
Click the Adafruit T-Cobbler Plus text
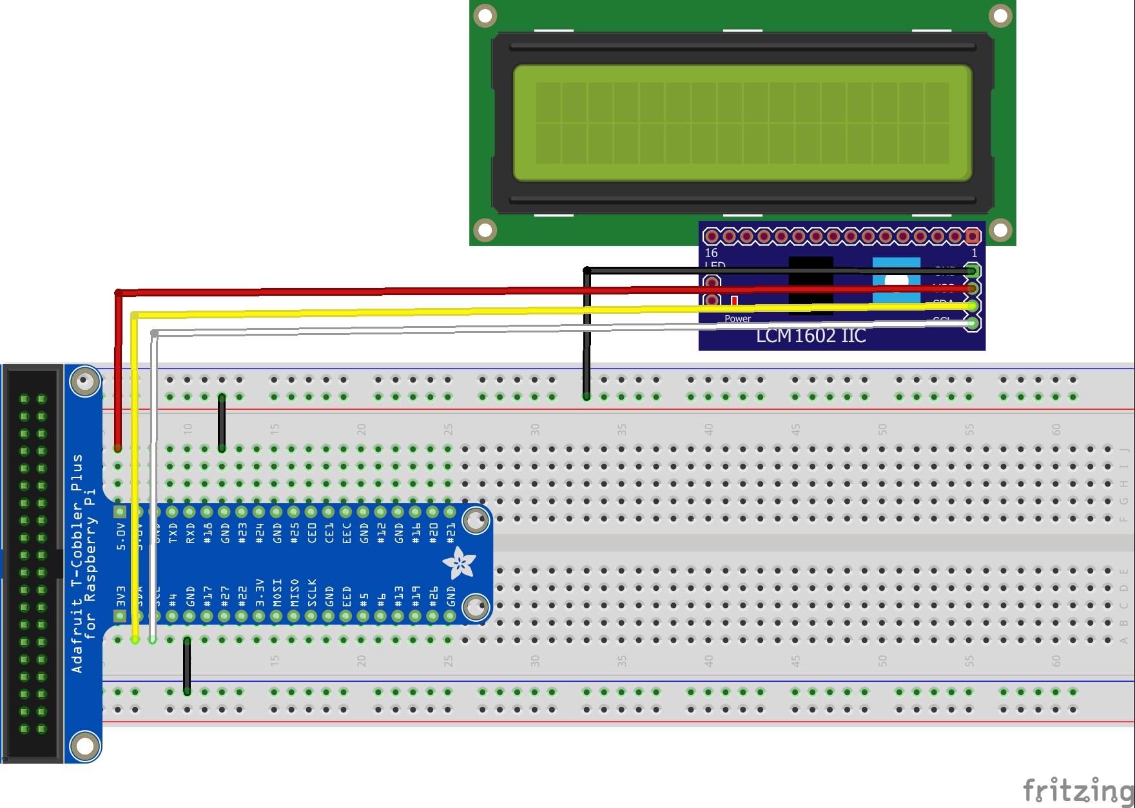pyautogui.click(x=77, y=564)
